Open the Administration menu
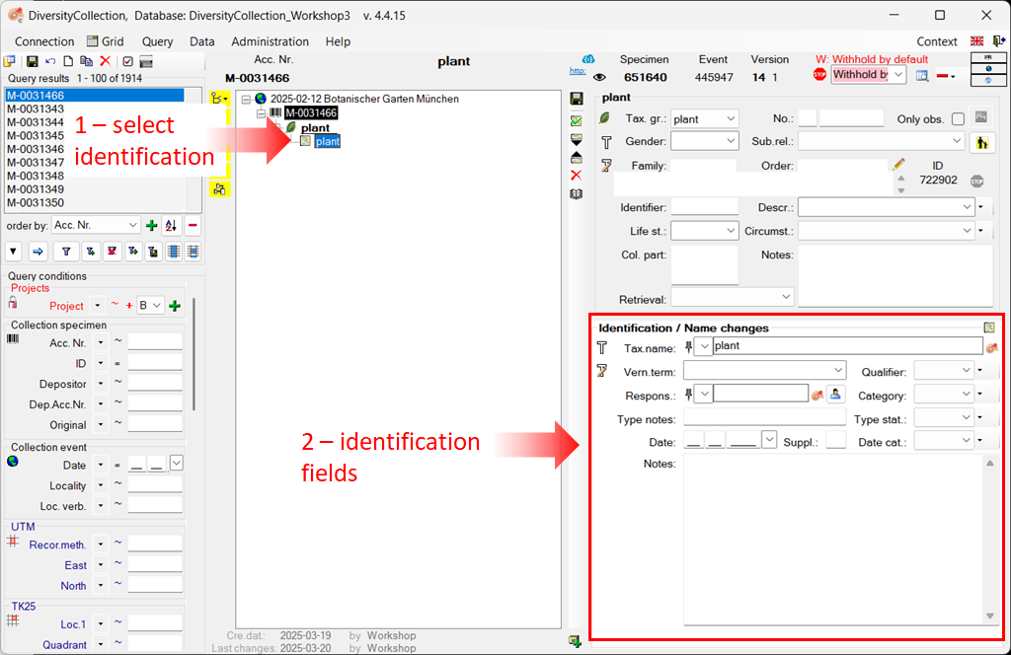Viewport: 1011px width, 655px height. click(x=270, y=41)
